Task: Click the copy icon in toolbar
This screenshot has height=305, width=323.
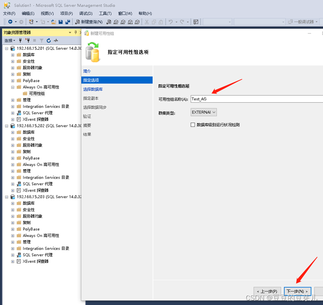Action: [x=154, y=22]
